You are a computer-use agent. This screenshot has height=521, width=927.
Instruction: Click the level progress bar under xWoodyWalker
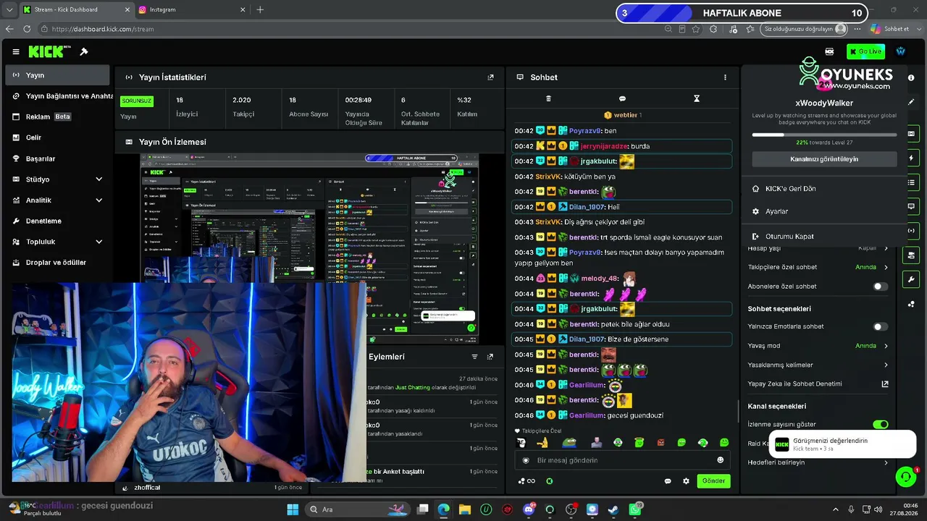point(824,135)
